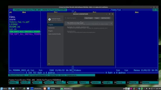Select the Customize tab in Android Studio
161x90 pixels.
tap(55, 28)
